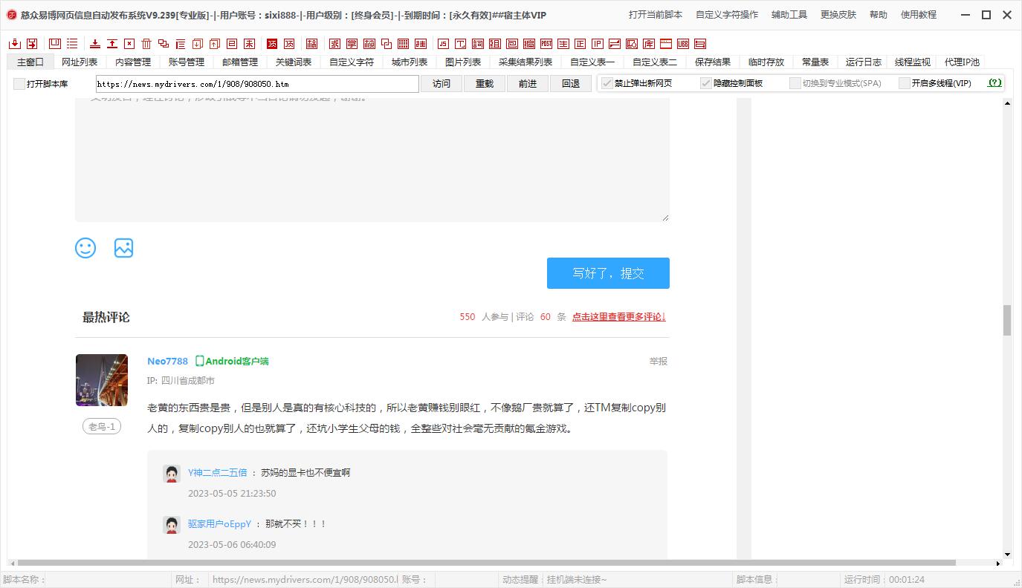
Task: Open the 使用教程 menu
Action: [x=919, y=15]
